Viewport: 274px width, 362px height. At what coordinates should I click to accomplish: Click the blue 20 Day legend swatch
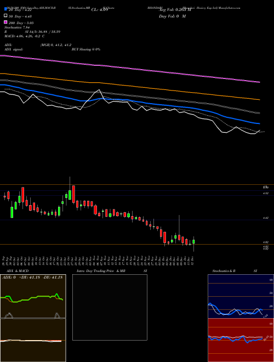click(5, 9)
